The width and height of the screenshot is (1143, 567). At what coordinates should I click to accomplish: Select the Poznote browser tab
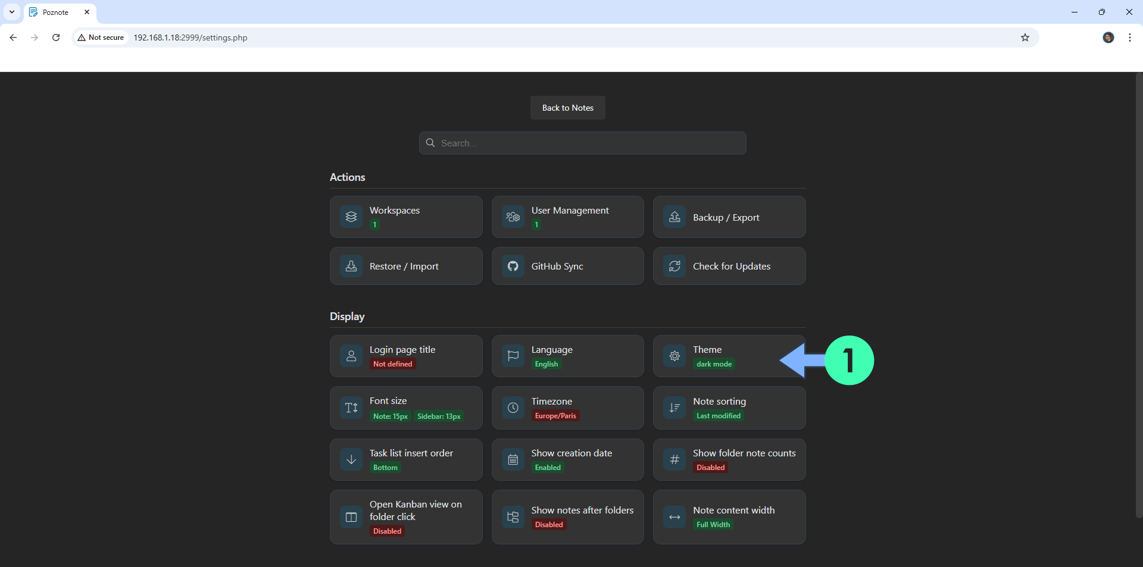(x=57, y=12)
